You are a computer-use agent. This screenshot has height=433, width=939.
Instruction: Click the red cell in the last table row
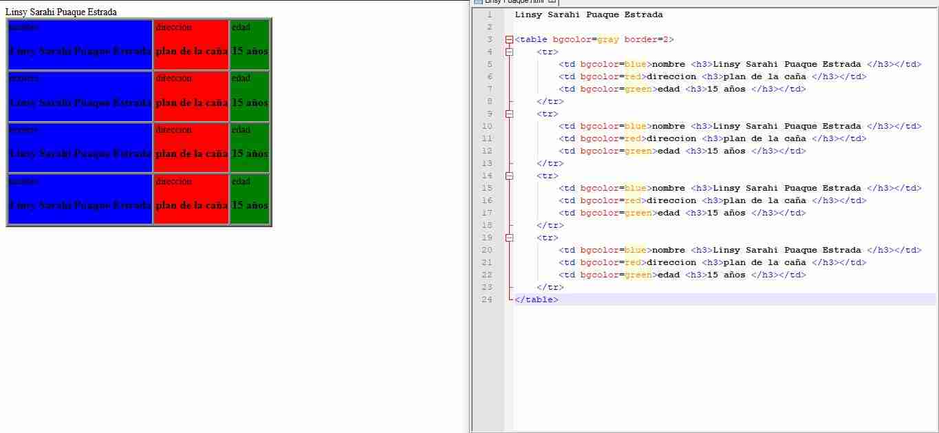point(191,199)
